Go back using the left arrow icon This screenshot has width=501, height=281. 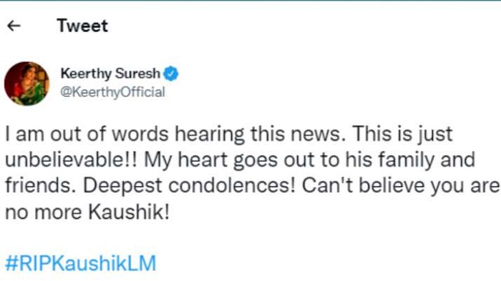point(14,26)
